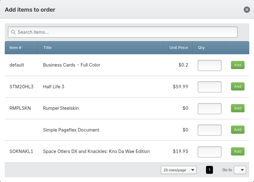Image resolution: width=254 pixels, height=182 pixels.
Task: Close the Add items to order dialog
Action: pyautogui.click(x=247, y=10)
